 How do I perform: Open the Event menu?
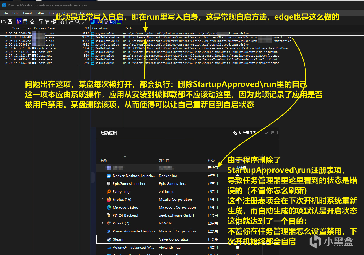click(27, 13)
